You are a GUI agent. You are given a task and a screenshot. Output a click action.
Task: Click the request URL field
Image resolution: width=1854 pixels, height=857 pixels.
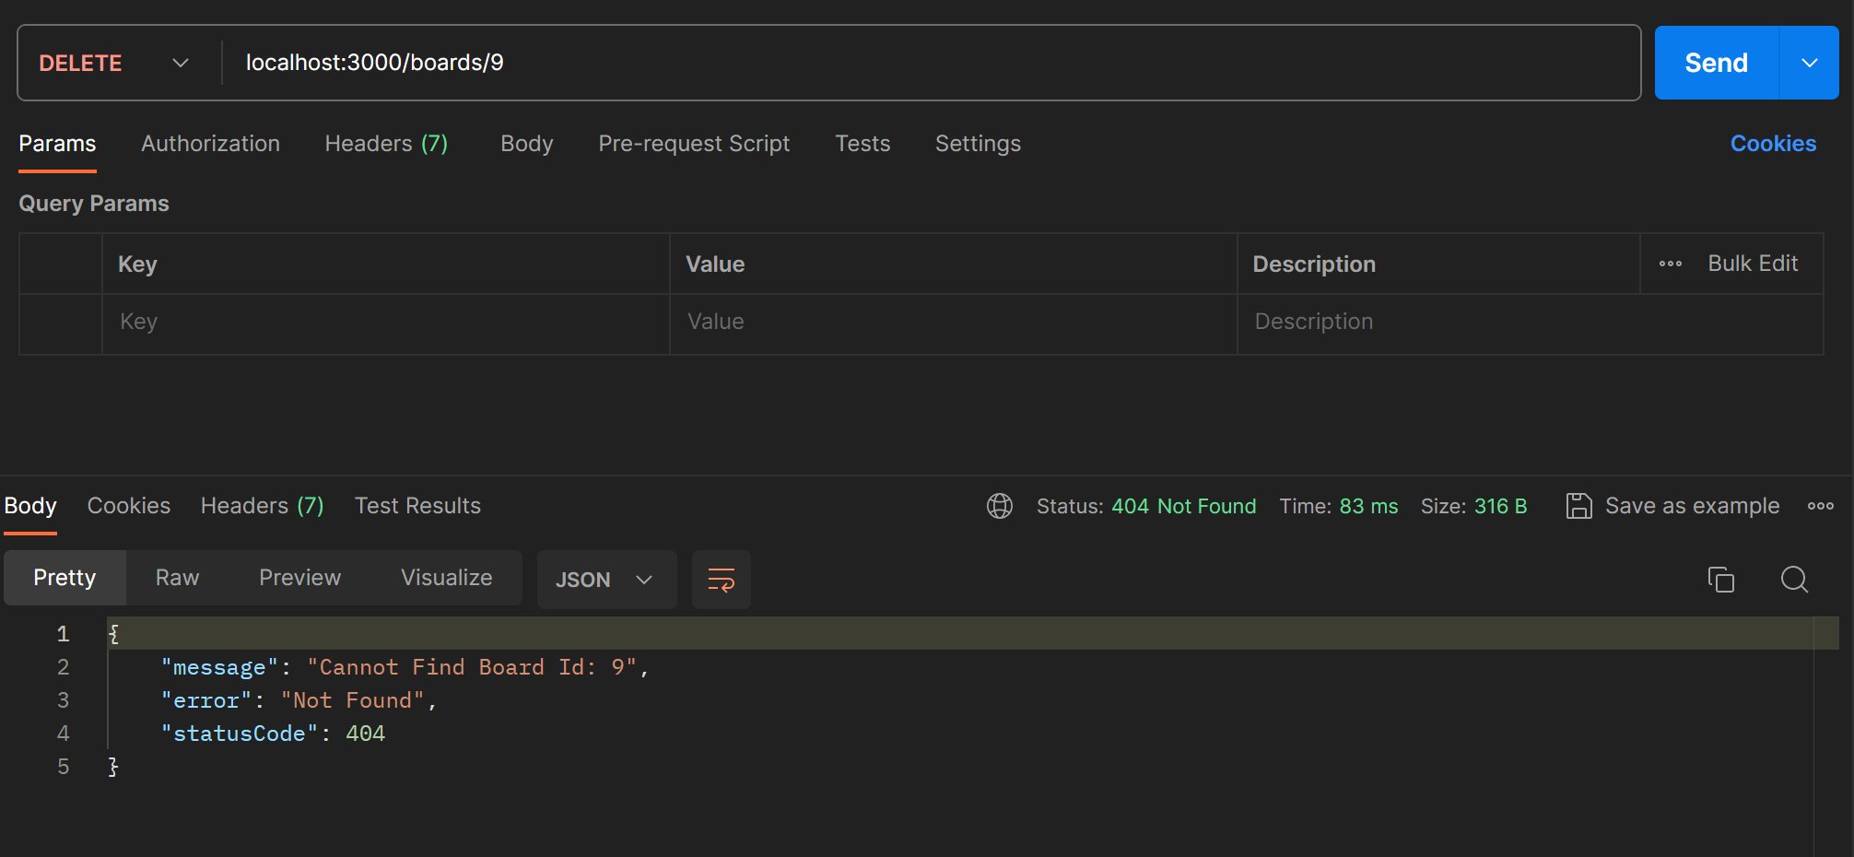[921, 63]
